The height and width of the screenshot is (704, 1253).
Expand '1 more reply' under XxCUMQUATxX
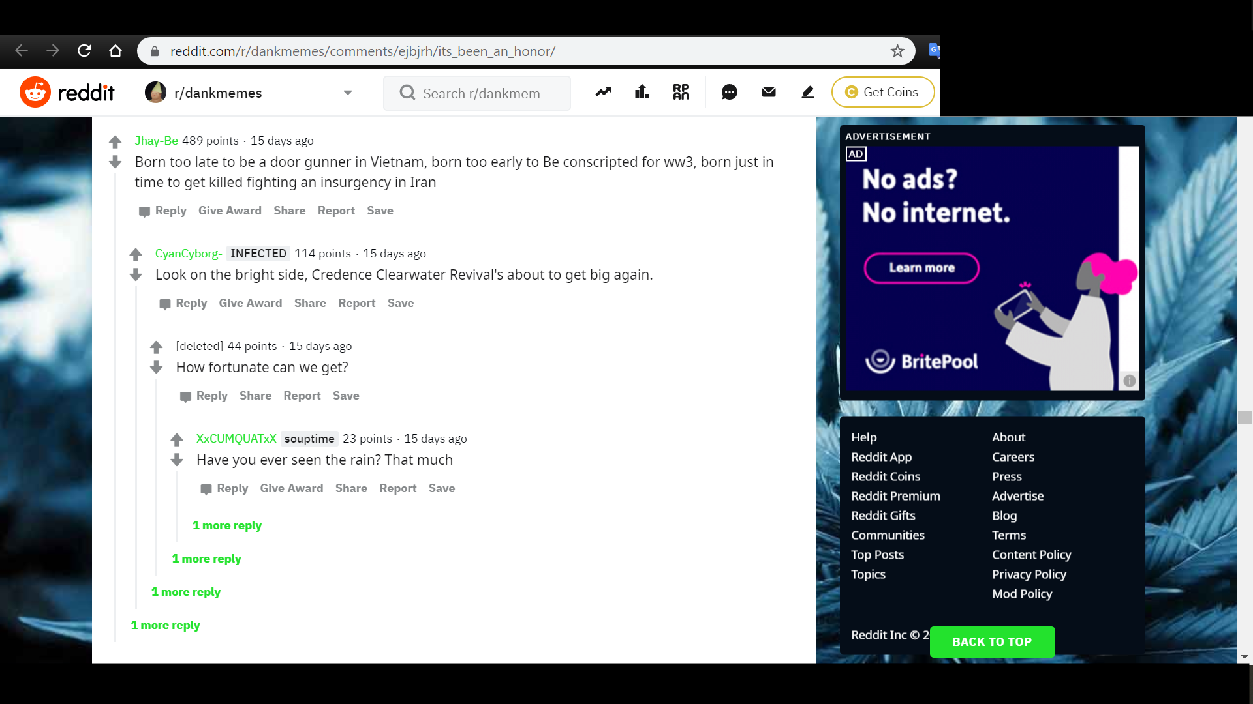(227, 525)
